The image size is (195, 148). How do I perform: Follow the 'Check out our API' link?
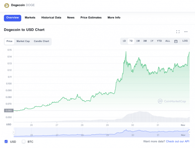point(178,141)
